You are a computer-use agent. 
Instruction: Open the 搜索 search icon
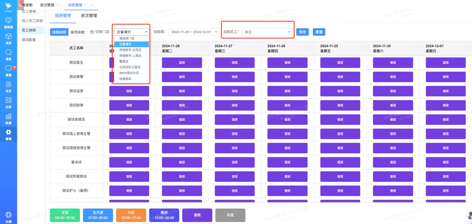(8, 53)
